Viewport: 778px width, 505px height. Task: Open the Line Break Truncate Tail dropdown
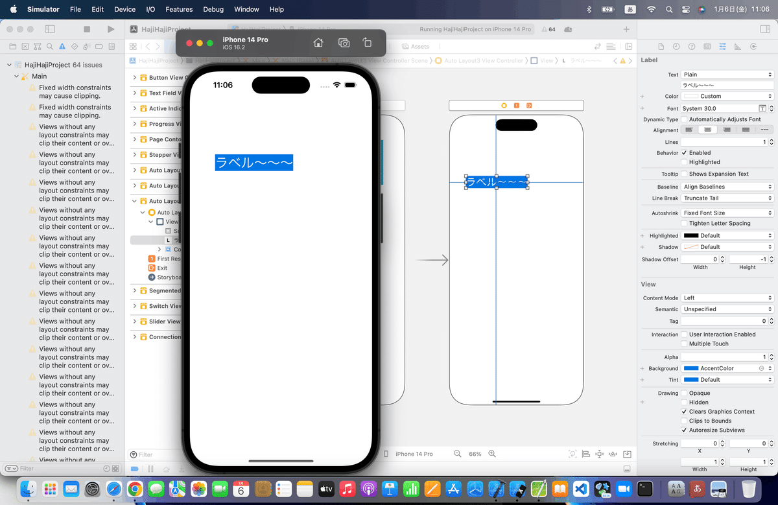tap(727, 198)
